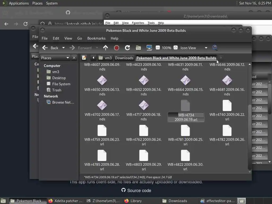Open the Places sidebar dropdown

55,58
